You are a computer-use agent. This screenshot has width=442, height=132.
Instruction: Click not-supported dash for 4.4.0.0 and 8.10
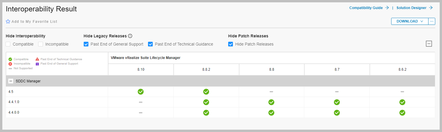141,113
